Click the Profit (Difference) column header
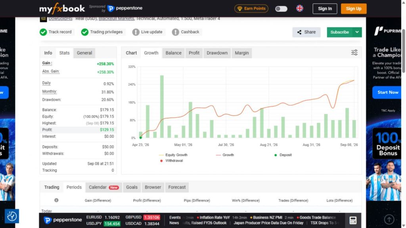This screenshot has width=406, height=228. click(x=147, y=201)
